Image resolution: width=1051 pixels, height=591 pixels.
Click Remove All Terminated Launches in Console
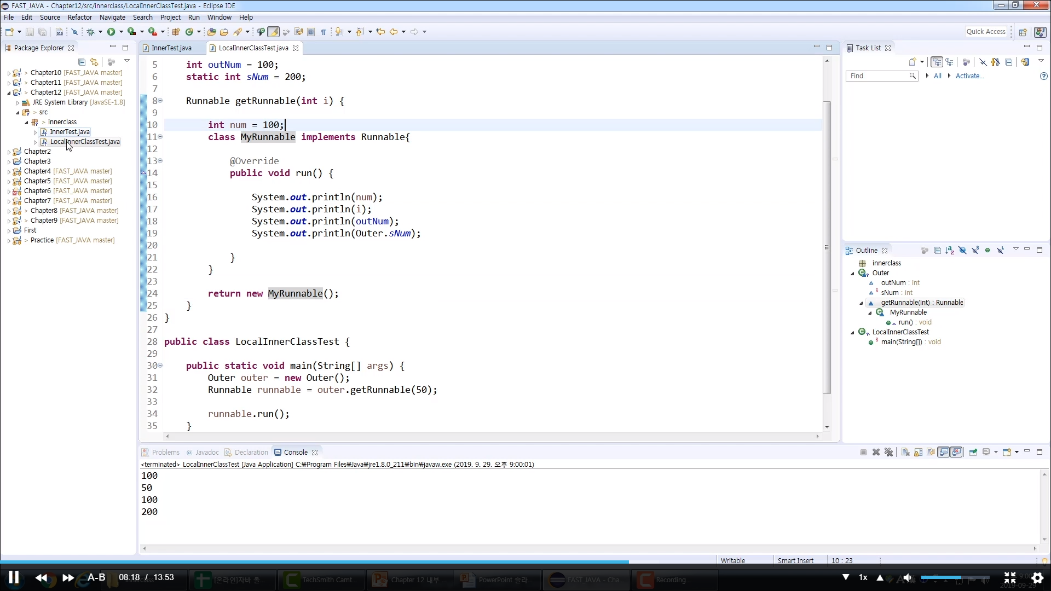tap(888, 452)
